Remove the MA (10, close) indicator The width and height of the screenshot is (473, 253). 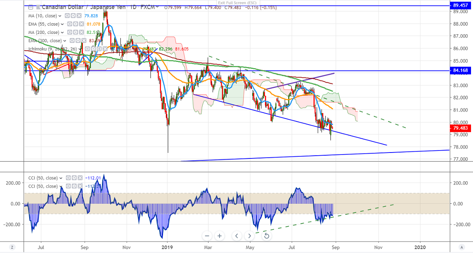[79, 16]
